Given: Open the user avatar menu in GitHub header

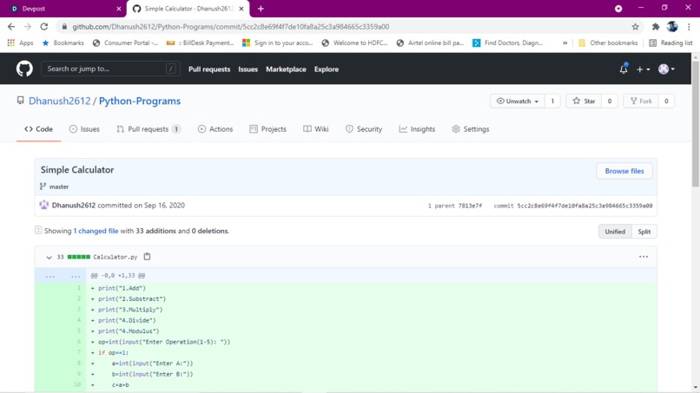Looking at the screenshot, I should coord(666,69).
